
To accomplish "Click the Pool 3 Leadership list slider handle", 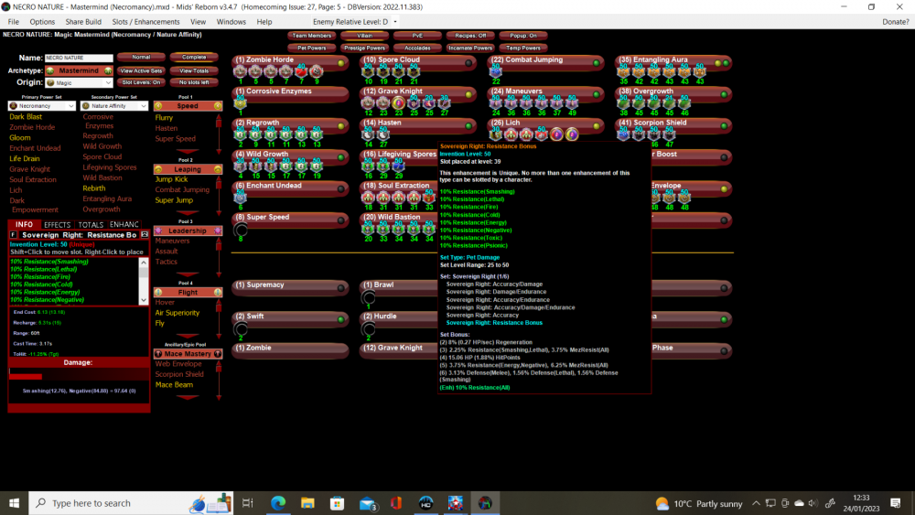I will pyautogui.click(x=219, y=245).
